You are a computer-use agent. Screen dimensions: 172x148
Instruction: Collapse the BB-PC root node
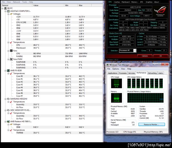[x=3, y=8]
